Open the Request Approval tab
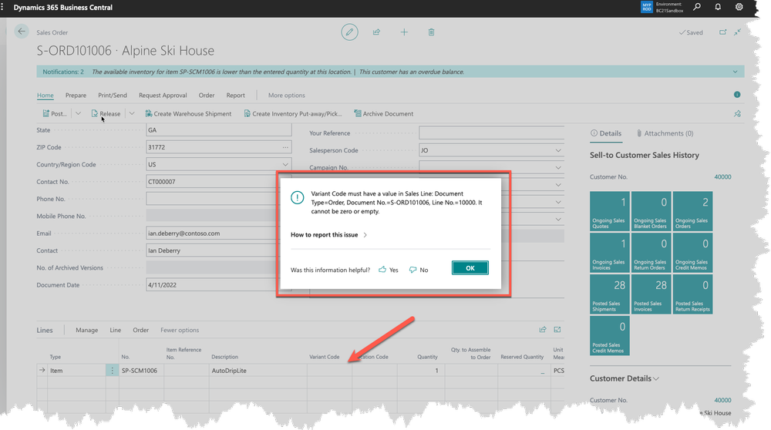 click(163, 96)
